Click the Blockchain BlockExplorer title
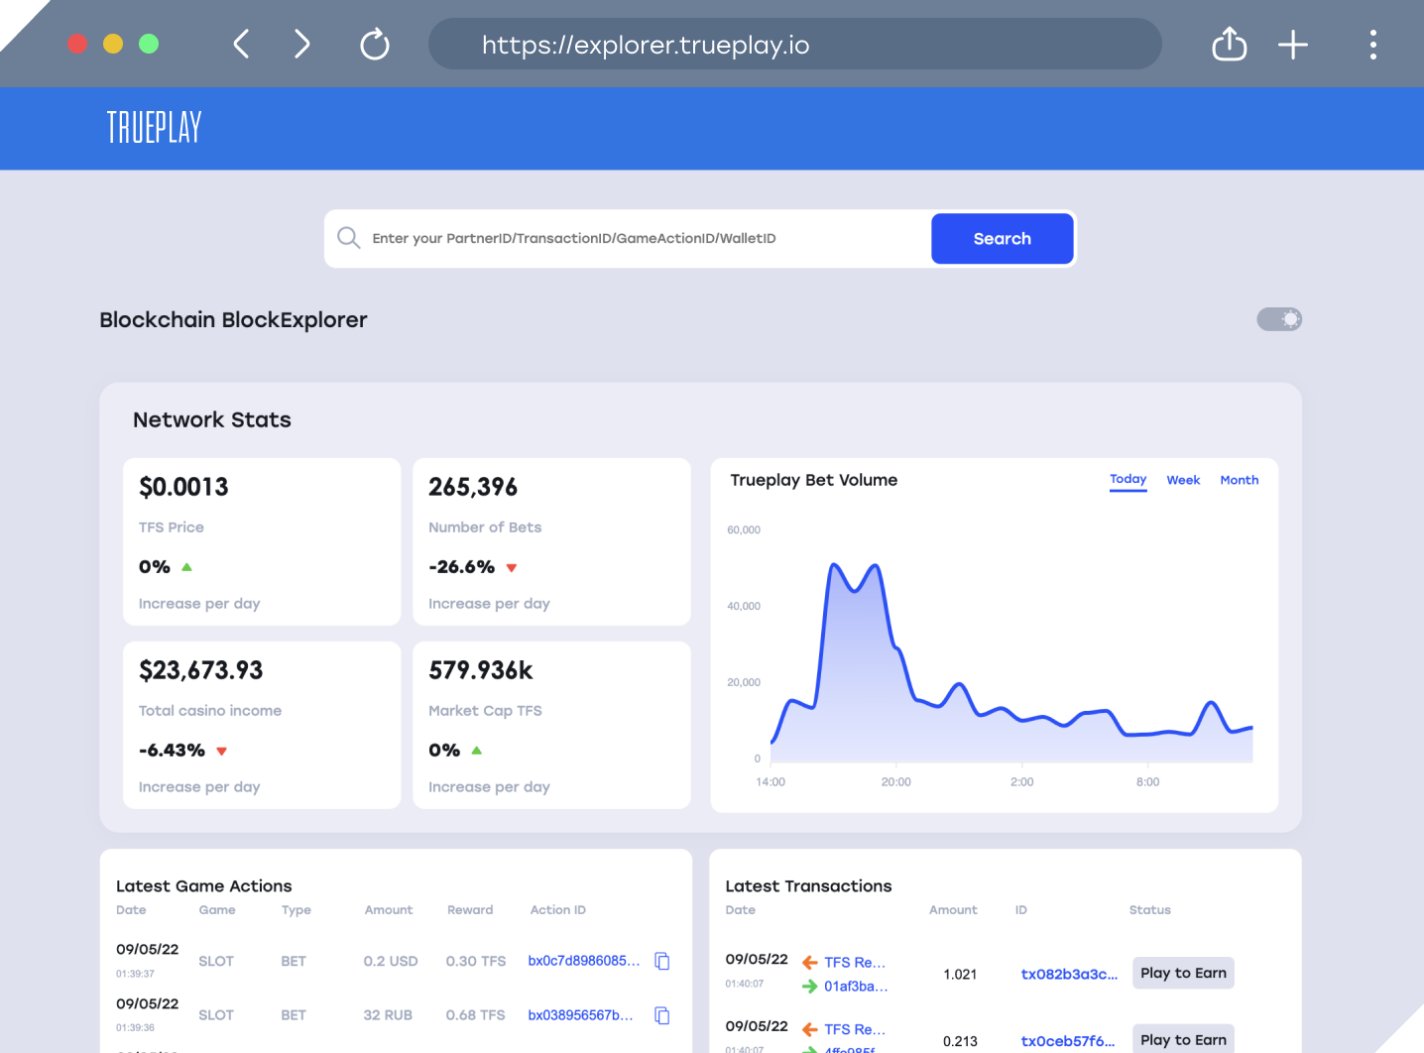Screen dimensions: 1424x1053 (x=233, y=320)
